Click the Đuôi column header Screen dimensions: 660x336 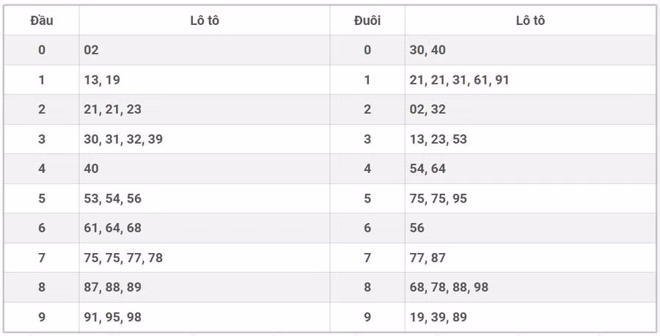pos(367,21)
